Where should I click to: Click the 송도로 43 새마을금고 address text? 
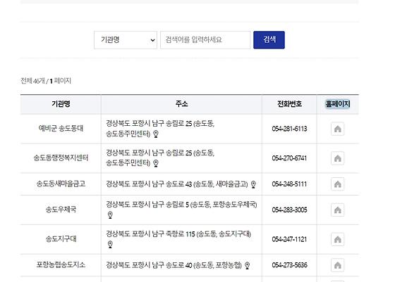177,184
